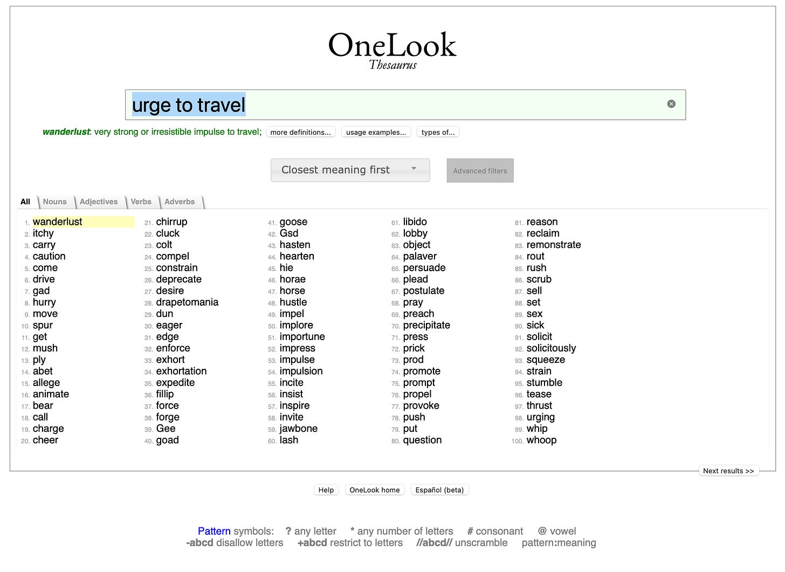The height and width of the screenshot is (572, 785).
Task: Select the word "persuade"
Action: 424,268
